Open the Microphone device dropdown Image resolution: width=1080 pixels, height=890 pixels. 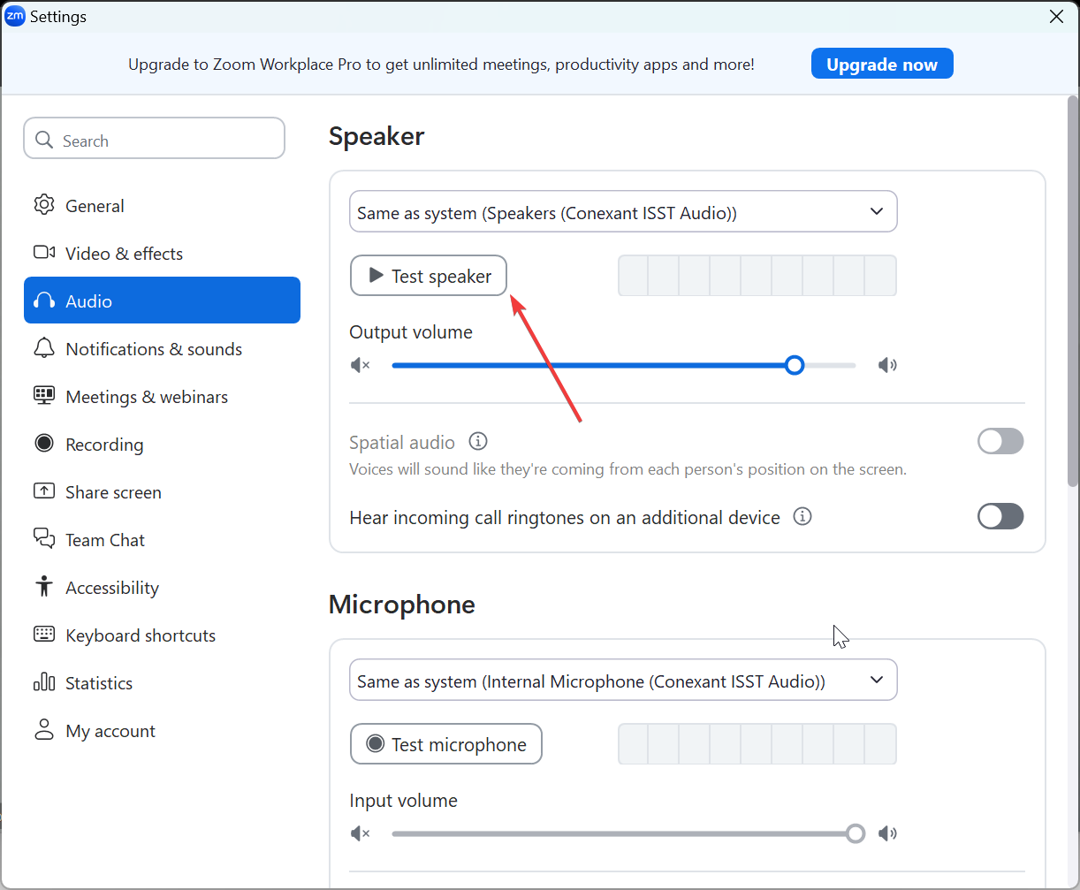(x=623, y=681)
